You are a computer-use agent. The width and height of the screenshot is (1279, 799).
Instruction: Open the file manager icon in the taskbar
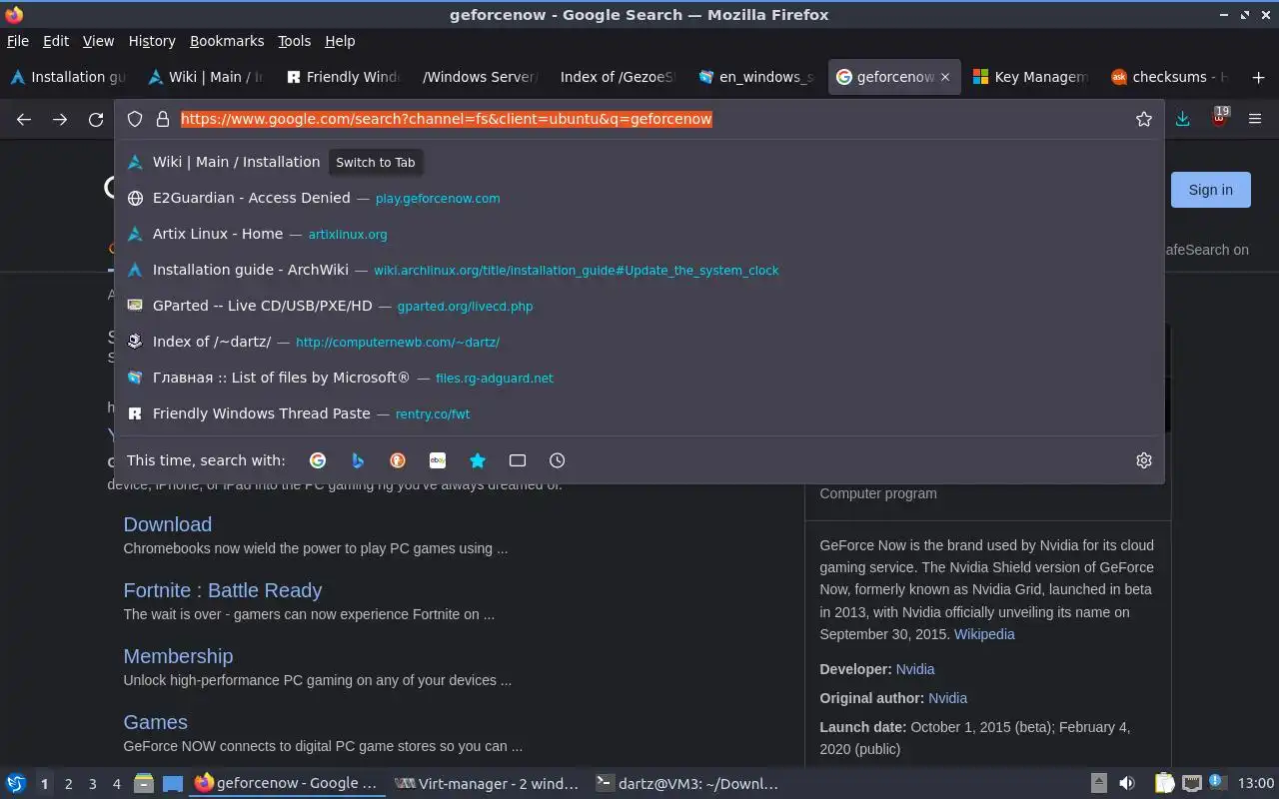point(144,783)
